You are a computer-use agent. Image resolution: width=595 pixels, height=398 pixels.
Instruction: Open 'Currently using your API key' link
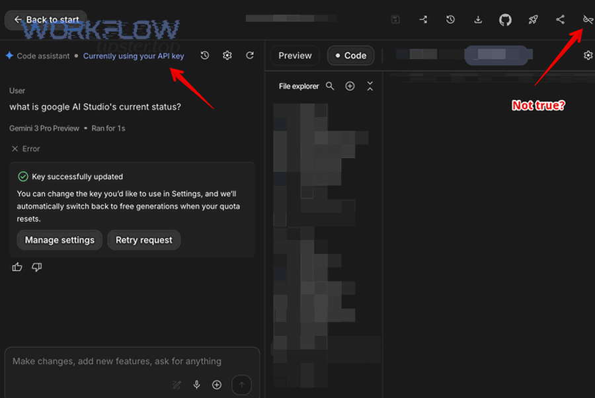coord(134,56)
